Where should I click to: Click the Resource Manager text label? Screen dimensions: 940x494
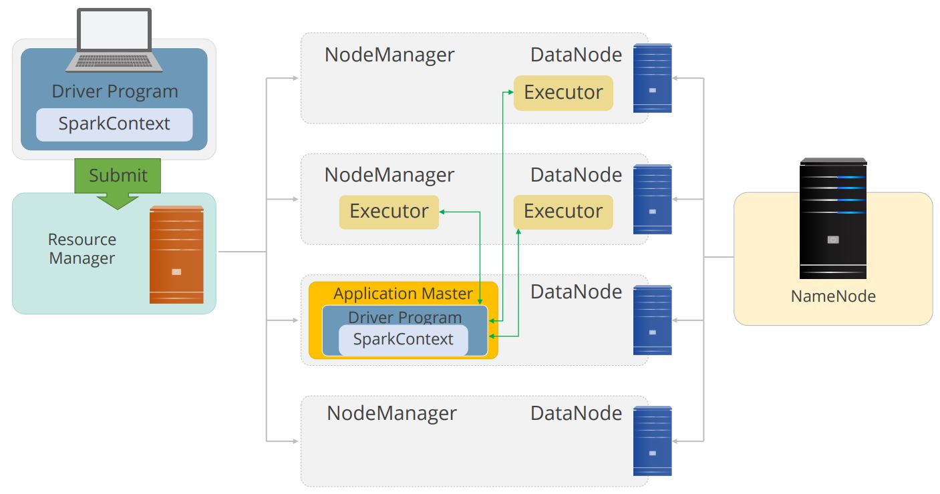82,249
